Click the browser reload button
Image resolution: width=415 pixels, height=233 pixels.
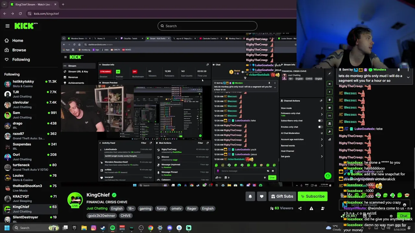click(x=20, y=14)
